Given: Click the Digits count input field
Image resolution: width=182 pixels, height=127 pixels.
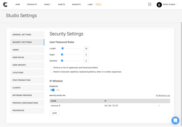Looking at the screenshot, I should point(86,55).
